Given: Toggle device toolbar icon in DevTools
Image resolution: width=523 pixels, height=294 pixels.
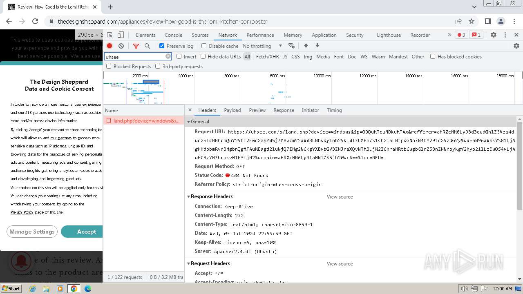Looking at the screenshot, I should tap(121, 35).
